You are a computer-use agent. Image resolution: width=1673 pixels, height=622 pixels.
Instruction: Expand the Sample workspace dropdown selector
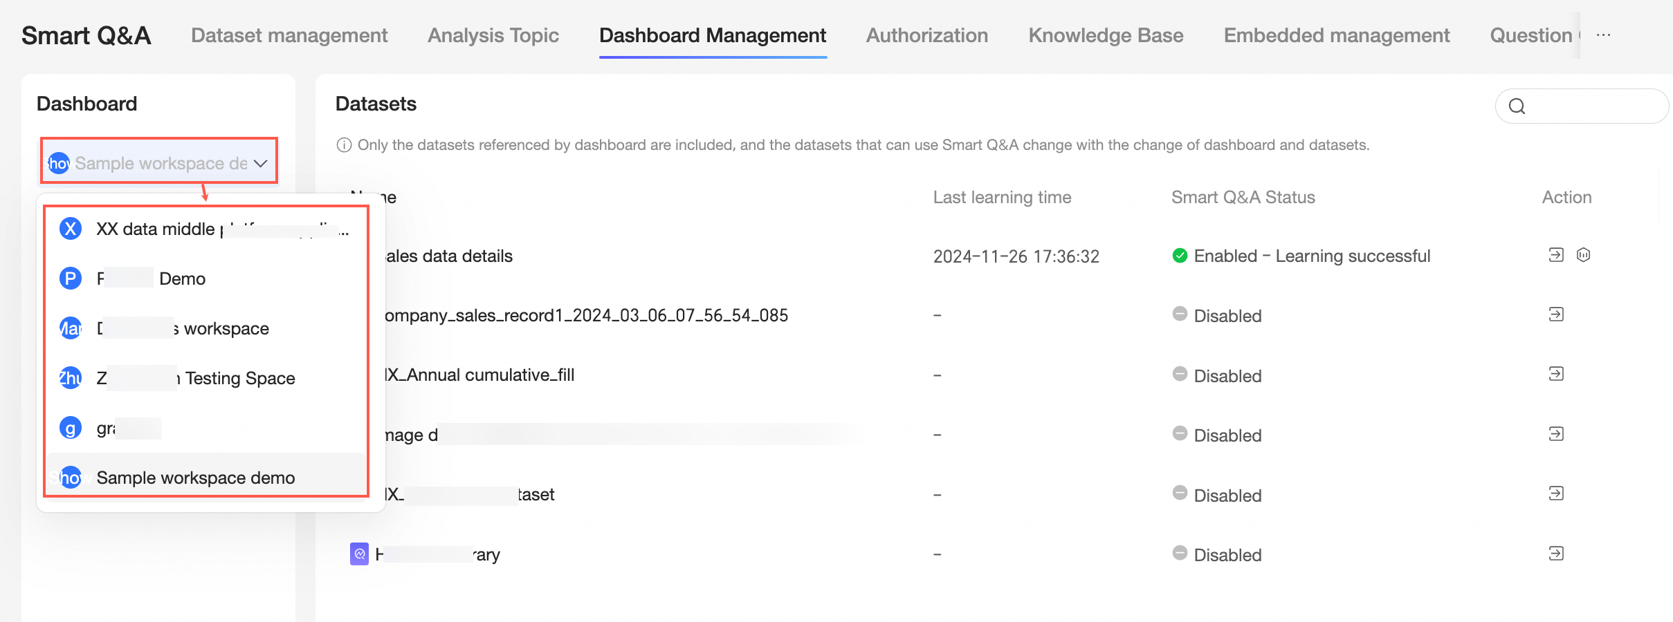[x=158, y=163]
